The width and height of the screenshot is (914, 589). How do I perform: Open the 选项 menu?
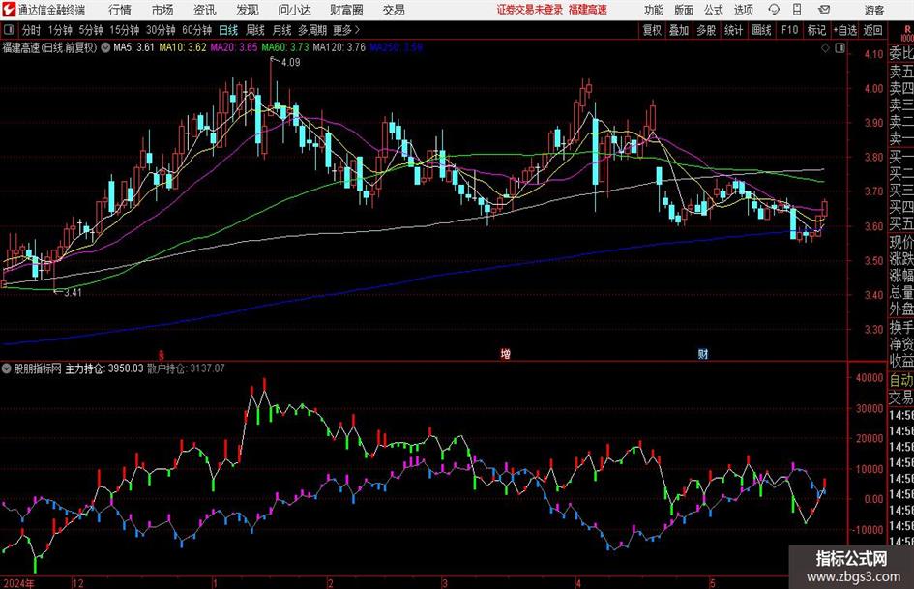tap(743, 10)
